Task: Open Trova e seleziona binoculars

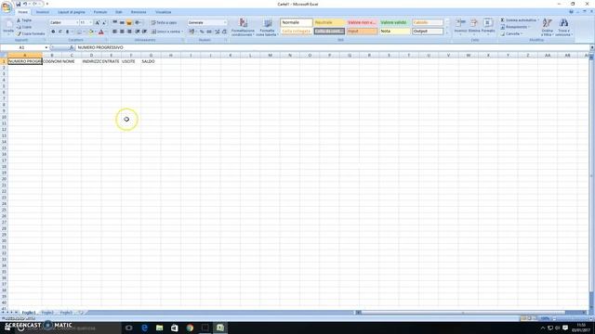Action: pyautogui.click(x=563, y=27)
